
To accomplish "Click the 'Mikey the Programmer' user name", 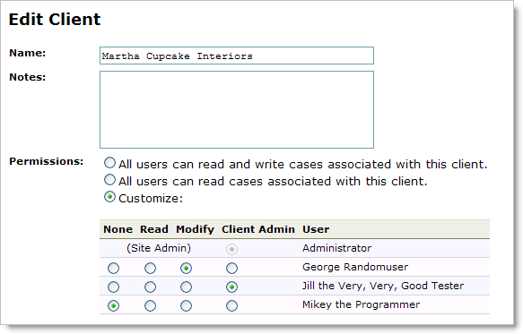I will point(361,304).
